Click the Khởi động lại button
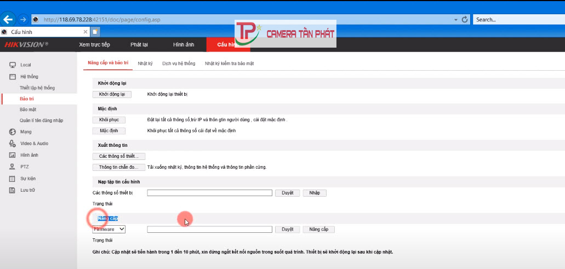The height and width of the screenshot is (269, 565). click(112, 94)
